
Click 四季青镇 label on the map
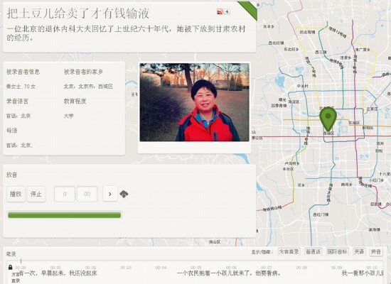[x=279, y=106]
